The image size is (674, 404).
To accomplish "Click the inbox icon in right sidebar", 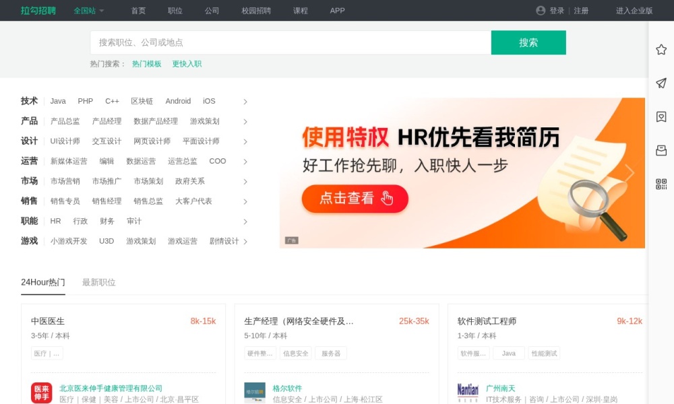I will [661, 150].
